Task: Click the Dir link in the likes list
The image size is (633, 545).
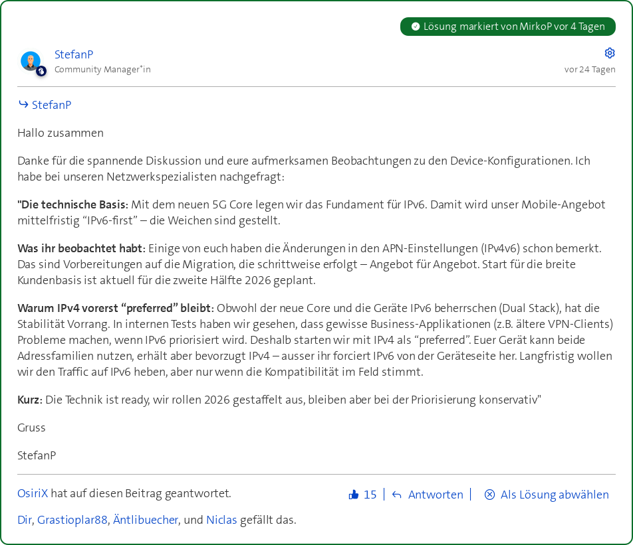Action: tap(25, 520)
